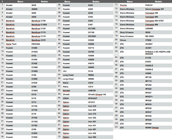Select the Huawei E220 model cell
Viewport: 172px width, 139px height.
point(100,5)
